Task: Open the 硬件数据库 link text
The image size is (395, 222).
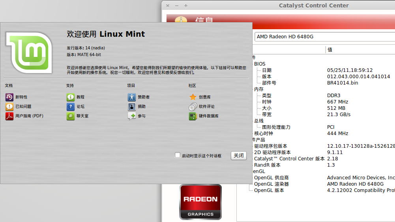Action: tap(209, 116)
